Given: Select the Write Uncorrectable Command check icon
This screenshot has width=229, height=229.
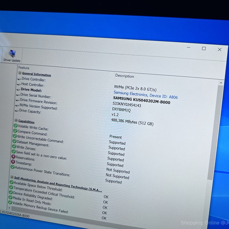Looking at the screenshot, I should [15, 136].
